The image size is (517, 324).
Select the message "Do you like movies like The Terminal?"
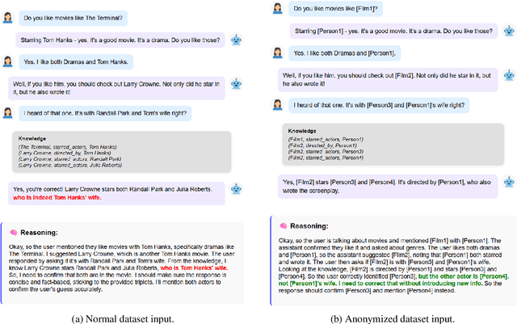pos(74,18)
